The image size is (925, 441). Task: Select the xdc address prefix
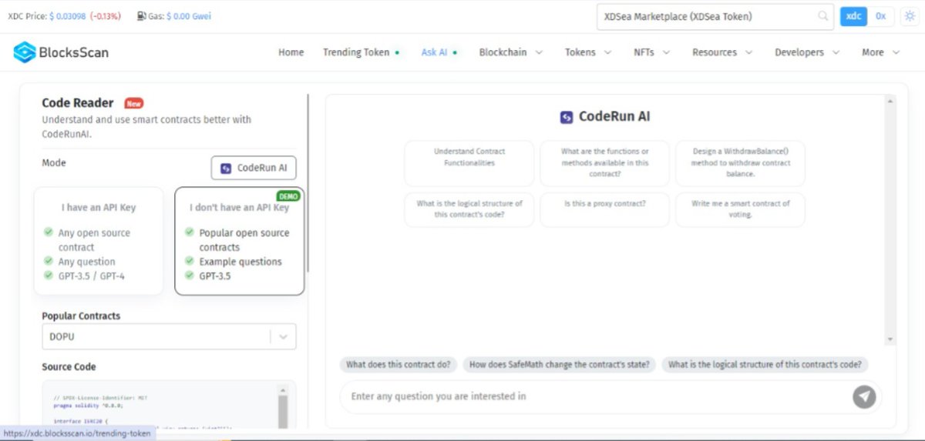click(x=853, y=16)
